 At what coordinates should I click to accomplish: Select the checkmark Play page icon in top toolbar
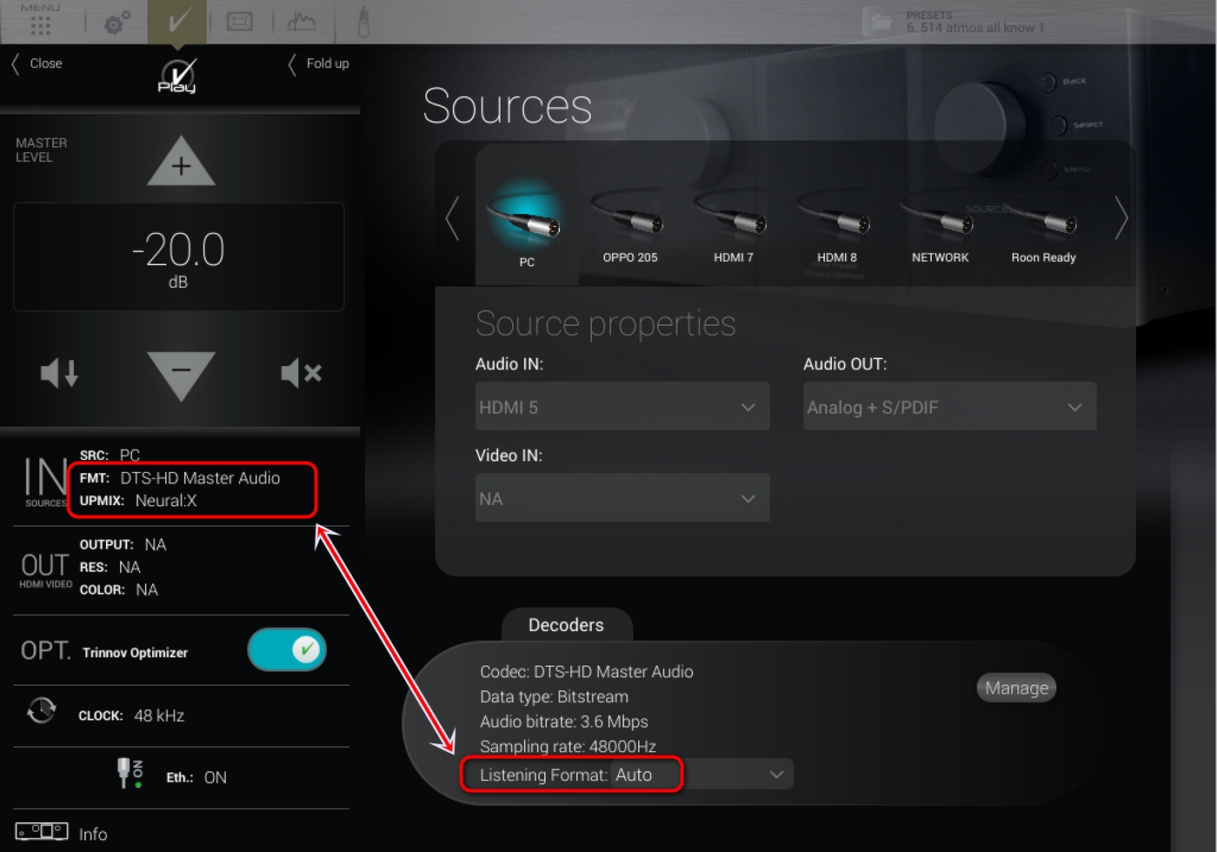pos(177,22)
